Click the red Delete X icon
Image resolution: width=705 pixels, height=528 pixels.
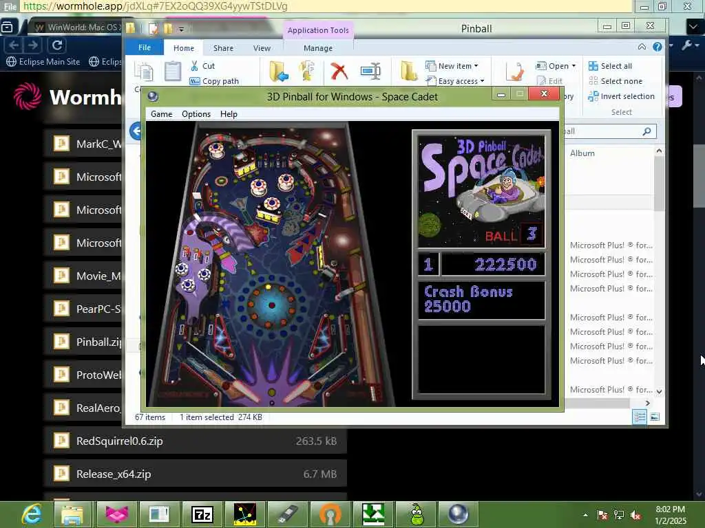pyautogui.click(x=339, y=71)
